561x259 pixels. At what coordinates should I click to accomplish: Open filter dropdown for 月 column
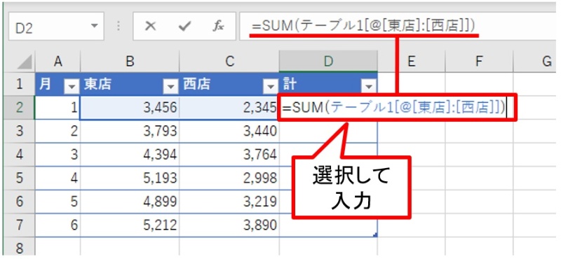[72, 86]
